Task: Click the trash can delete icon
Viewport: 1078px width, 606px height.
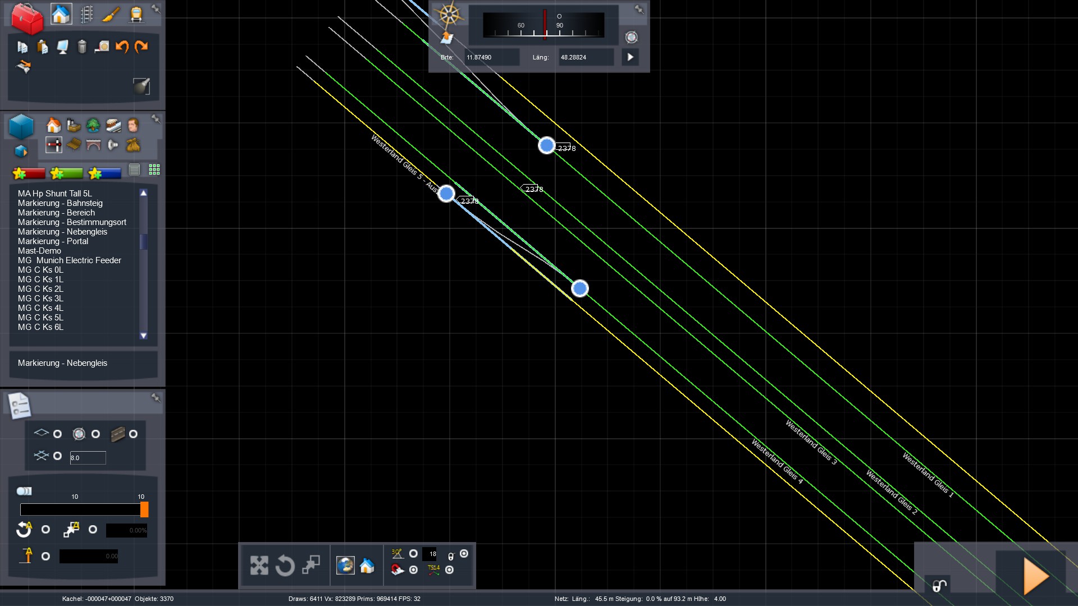Action: [82, 47]
